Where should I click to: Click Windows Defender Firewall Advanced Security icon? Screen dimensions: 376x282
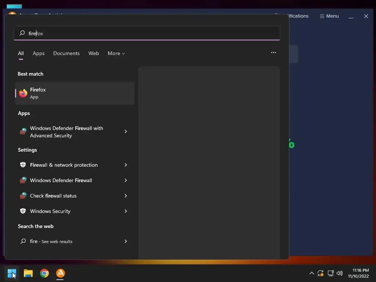pyautogui.click(x=23, y=131)
